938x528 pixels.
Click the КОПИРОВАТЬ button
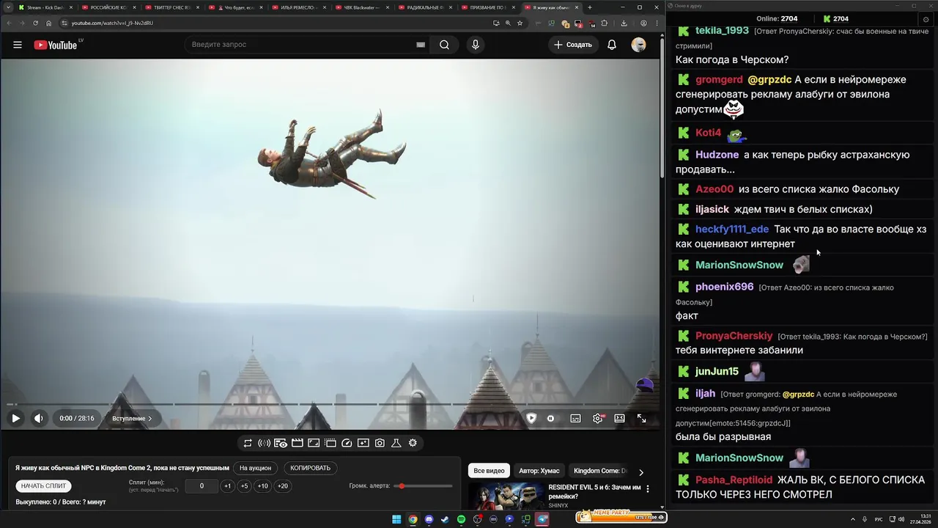[310, 468]
